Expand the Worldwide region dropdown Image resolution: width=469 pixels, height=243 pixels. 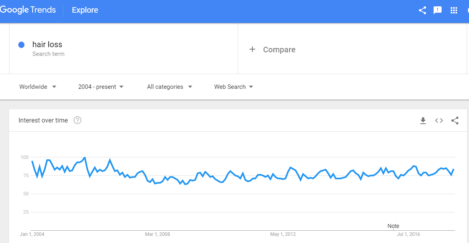click(38, 87)
